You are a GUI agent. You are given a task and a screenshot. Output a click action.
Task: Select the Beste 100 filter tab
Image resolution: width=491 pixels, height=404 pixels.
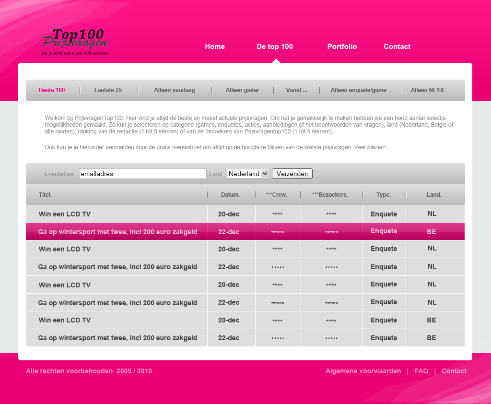[x=52, y=90]
